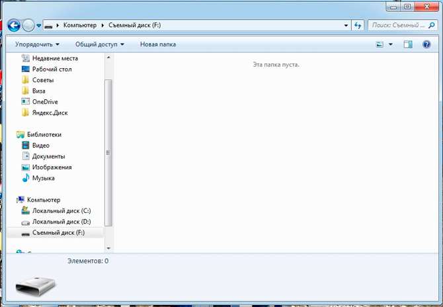Image resolution: width=443 pixels, height=307 pixels.
Task: Open recent locations dropdown next to Forward
Action: [x=39, y=26]
